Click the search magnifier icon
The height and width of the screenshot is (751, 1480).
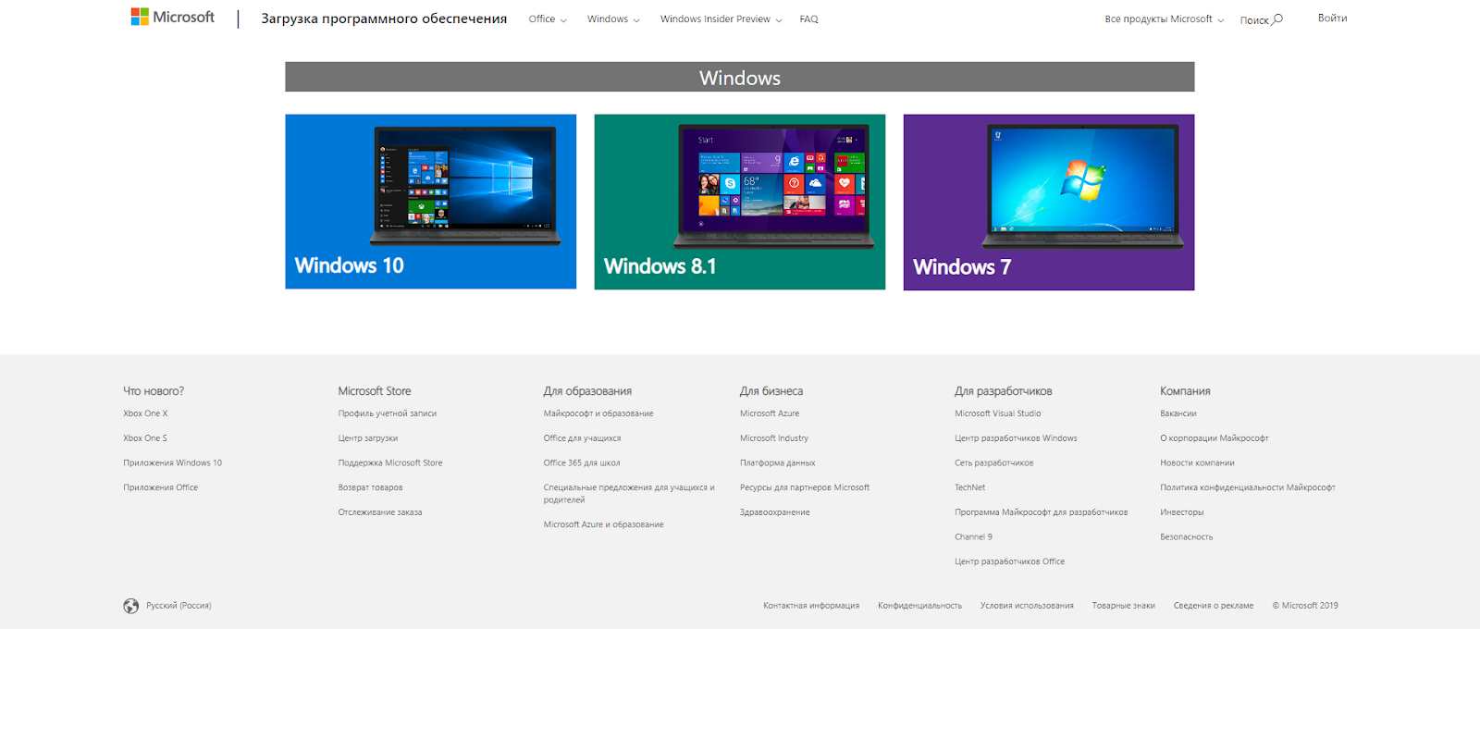tap(1277, 19)
